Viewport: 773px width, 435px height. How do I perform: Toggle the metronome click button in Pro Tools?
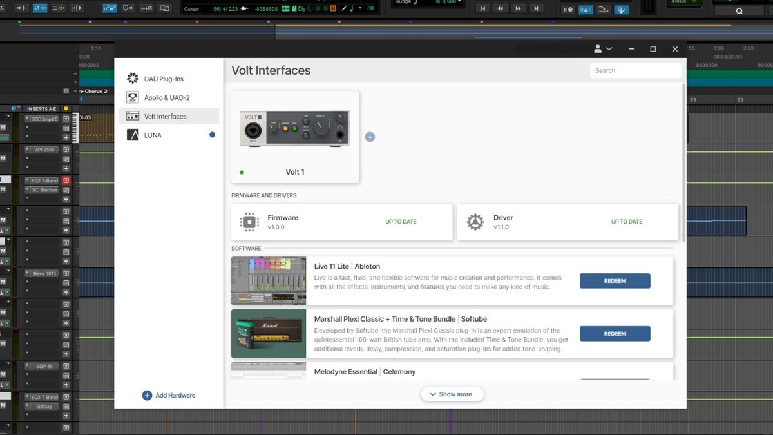[586, 10]
